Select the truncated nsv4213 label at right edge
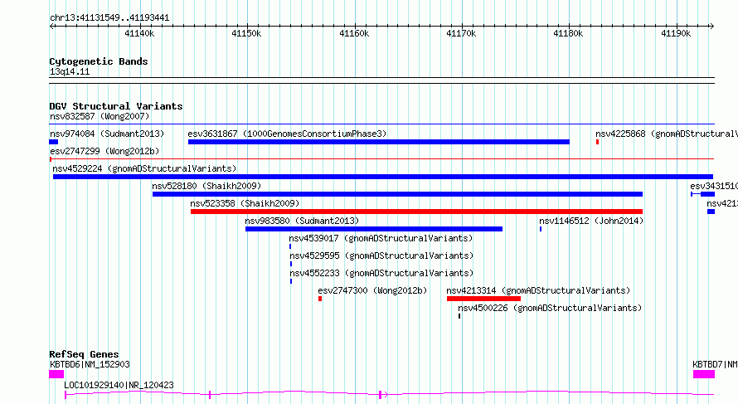Image resolution: width=738 pixels, height=404 pixels. [722, 203]
